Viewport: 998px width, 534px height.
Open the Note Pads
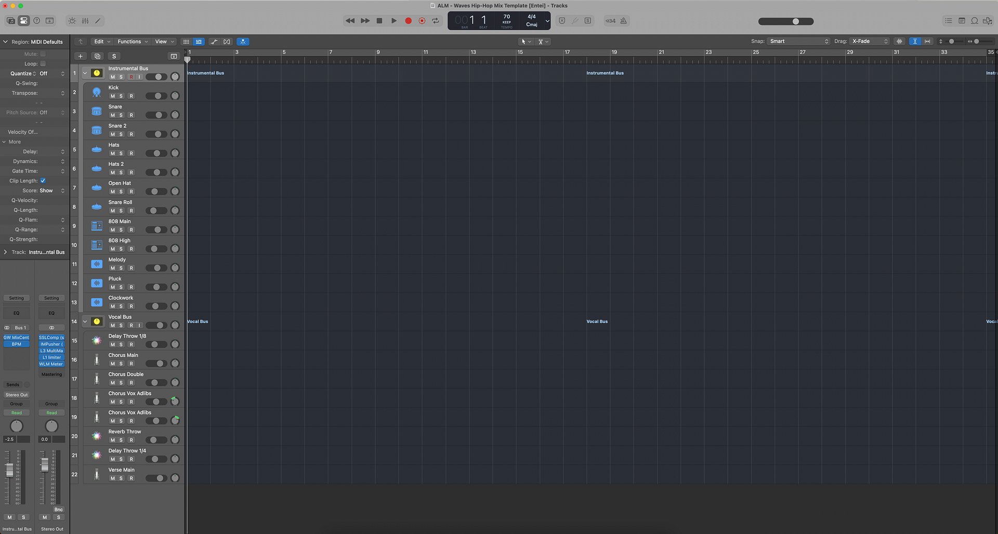(x=962, y=21)
